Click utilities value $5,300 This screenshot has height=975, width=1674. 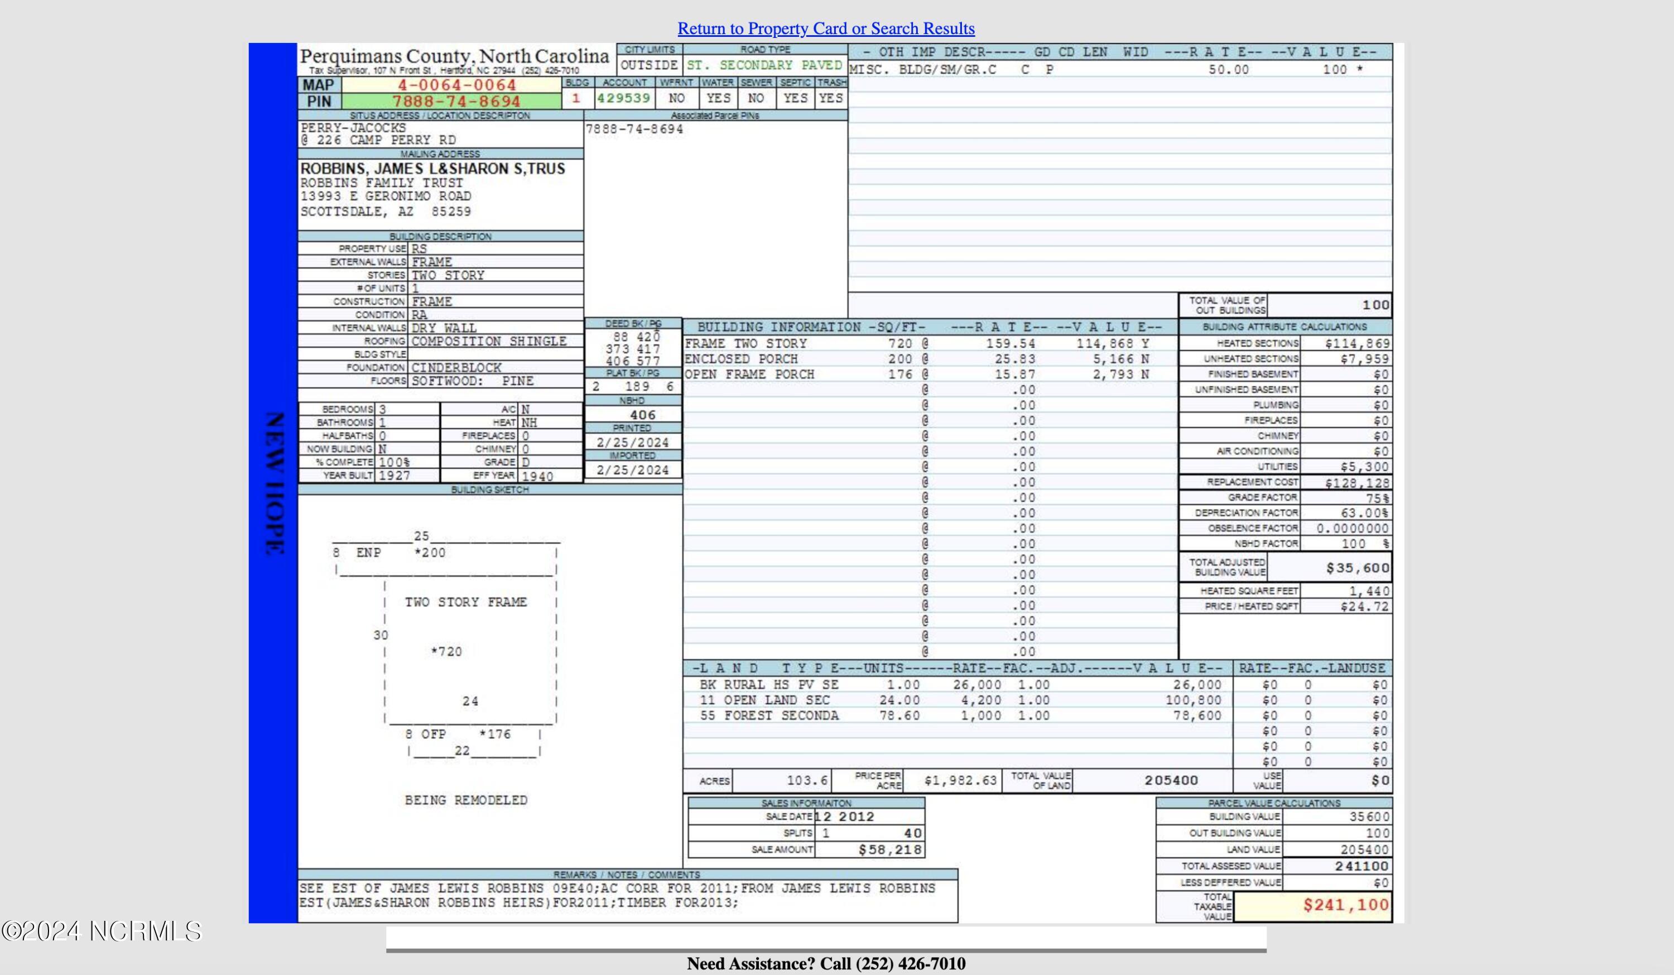1365,467
